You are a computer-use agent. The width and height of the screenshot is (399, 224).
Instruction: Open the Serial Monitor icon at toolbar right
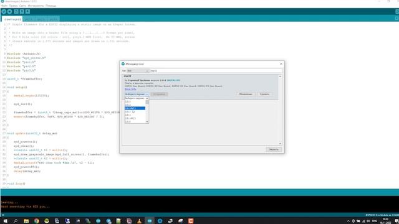coord(397,11)
